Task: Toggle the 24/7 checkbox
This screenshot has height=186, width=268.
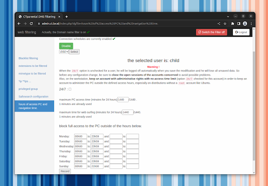Action: 70,89
